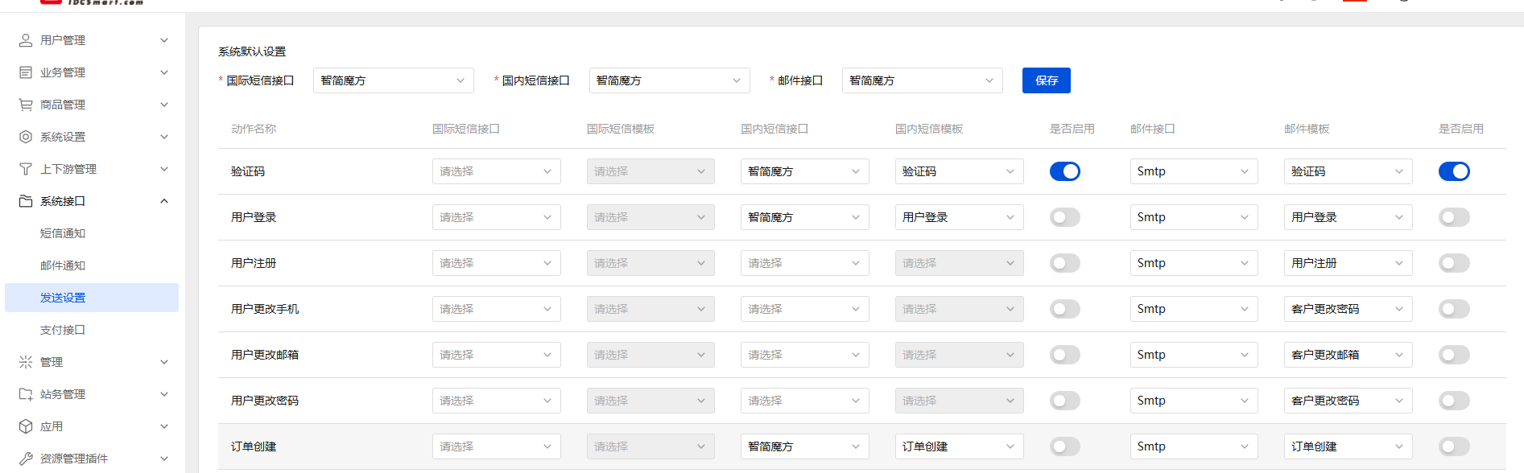Screen dimensions: 1524x473
Task: Click the 业务管理 list icon
Action: tap(26, 72)
